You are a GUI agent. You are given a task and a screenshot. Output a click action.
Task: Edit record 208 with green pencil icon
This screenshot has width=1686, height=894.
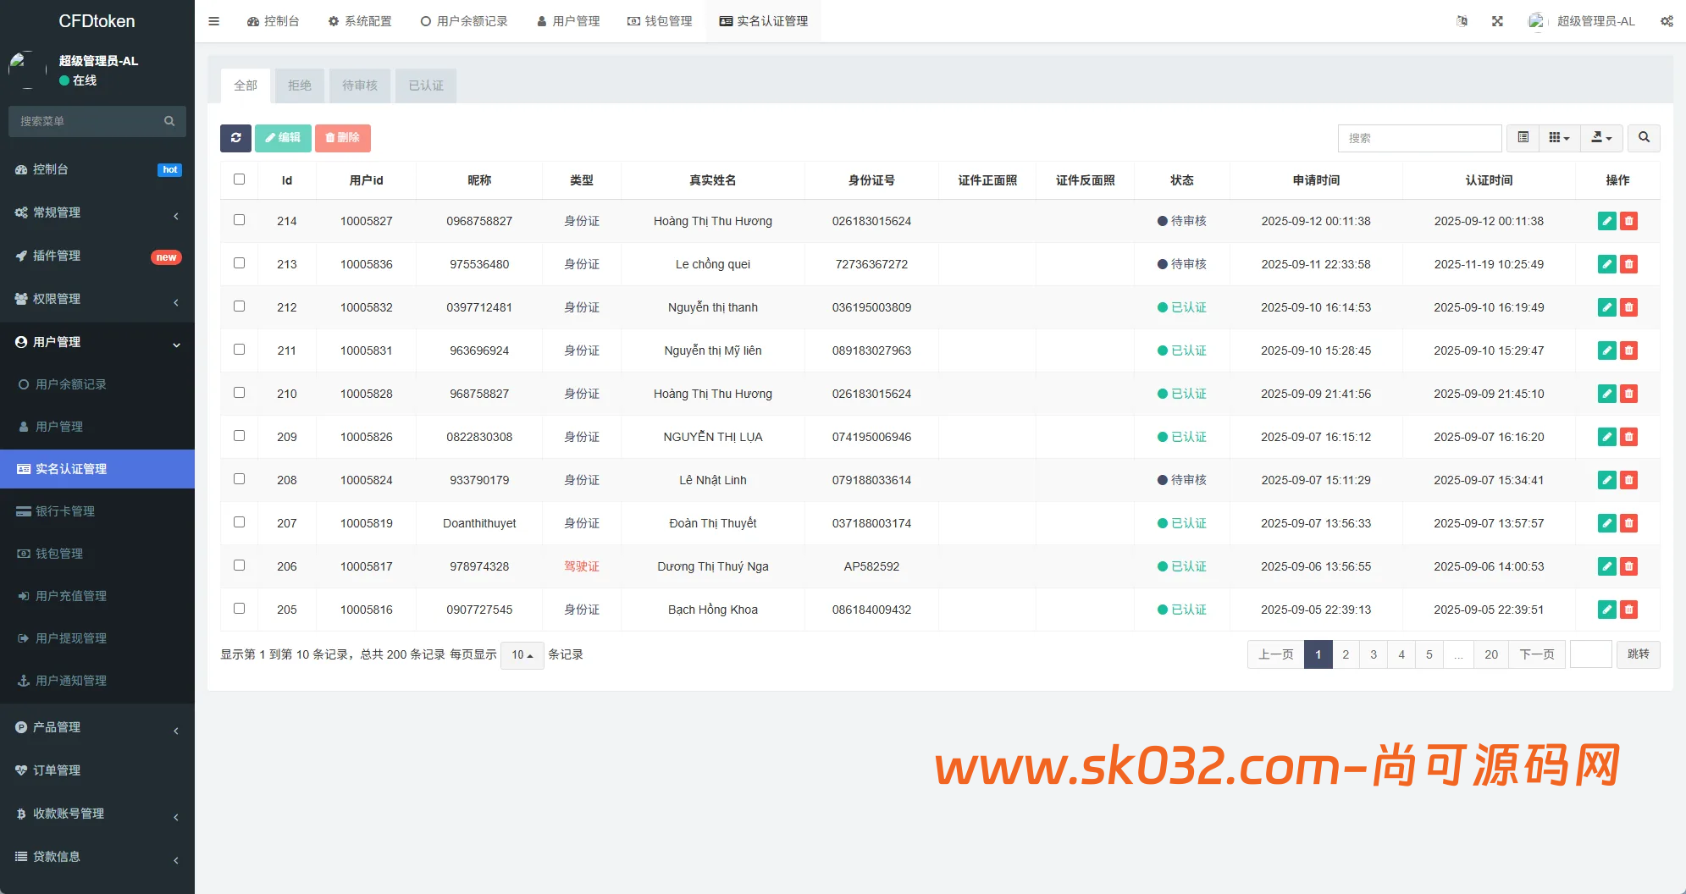click(1606, 481)
